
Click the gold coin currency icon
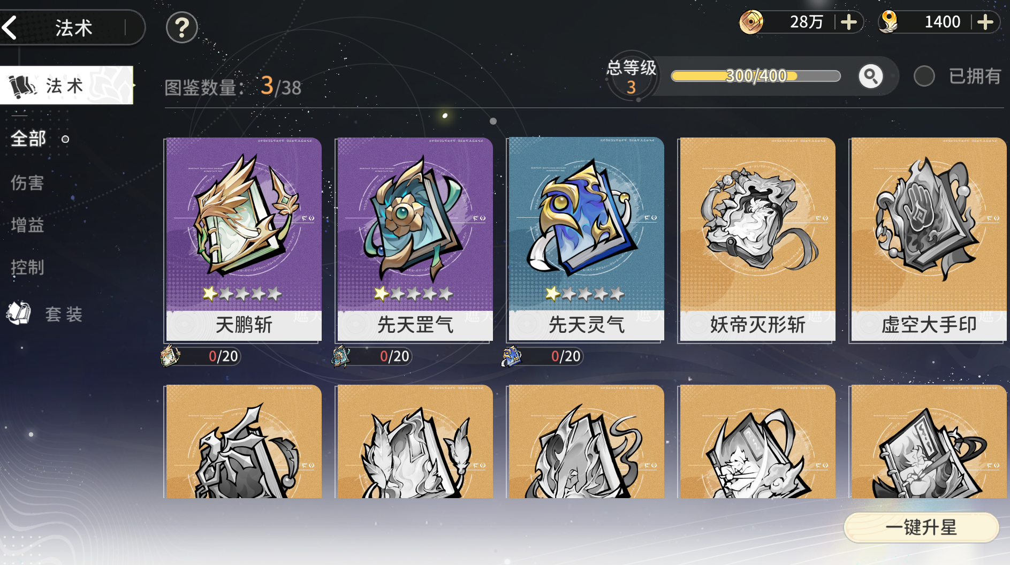tap(751, 22)
